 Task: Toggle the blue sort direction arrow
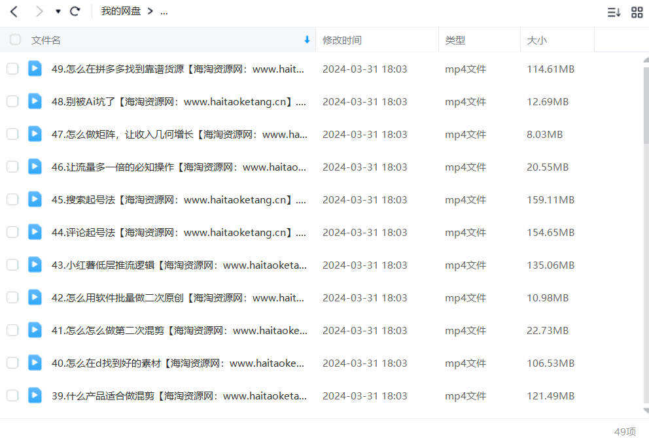click(x=307, y=40)
